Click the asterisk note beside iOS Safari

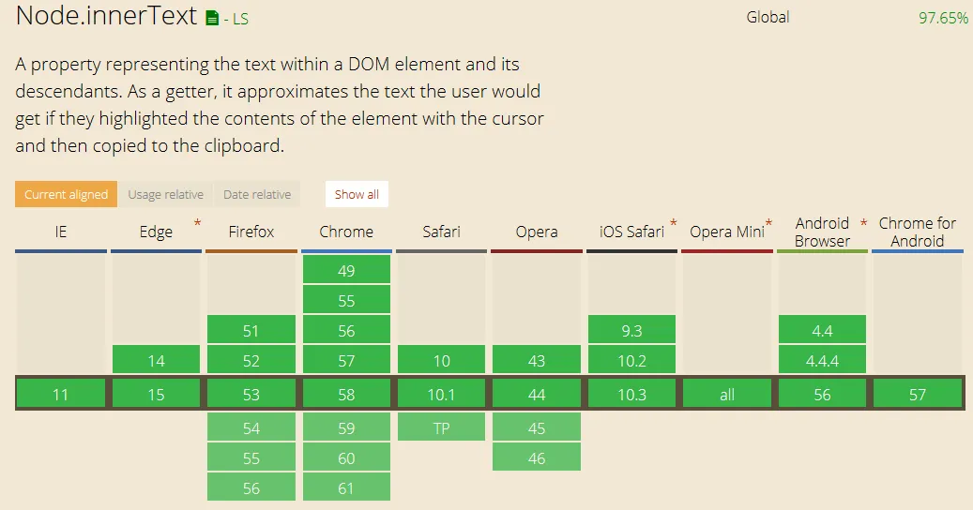click(673, 224)
